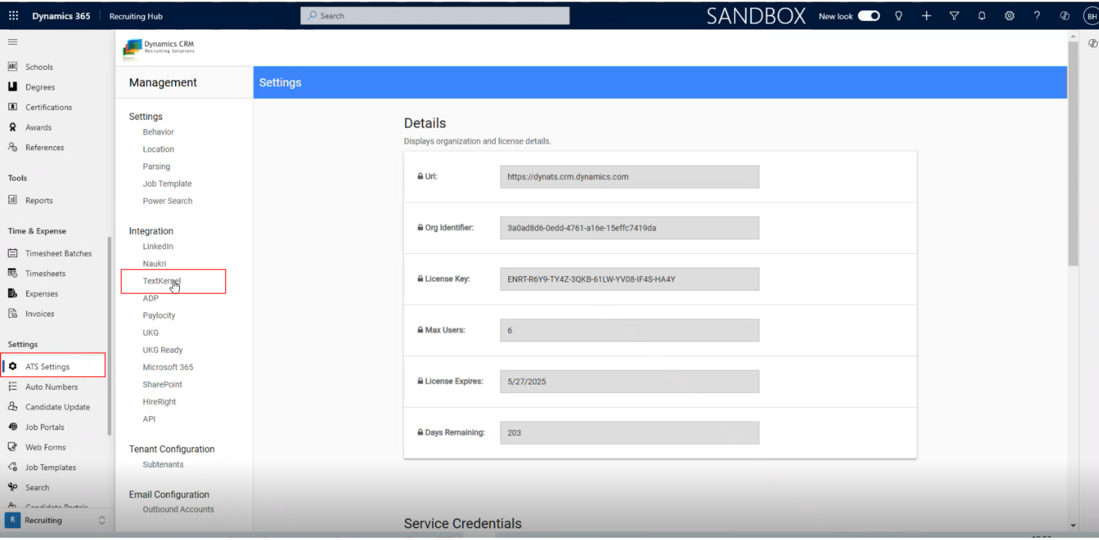Image resolution: width=1099 pixels, height=540 pixels.
Task: Open TextKernel integration
Action: (161, 281)
